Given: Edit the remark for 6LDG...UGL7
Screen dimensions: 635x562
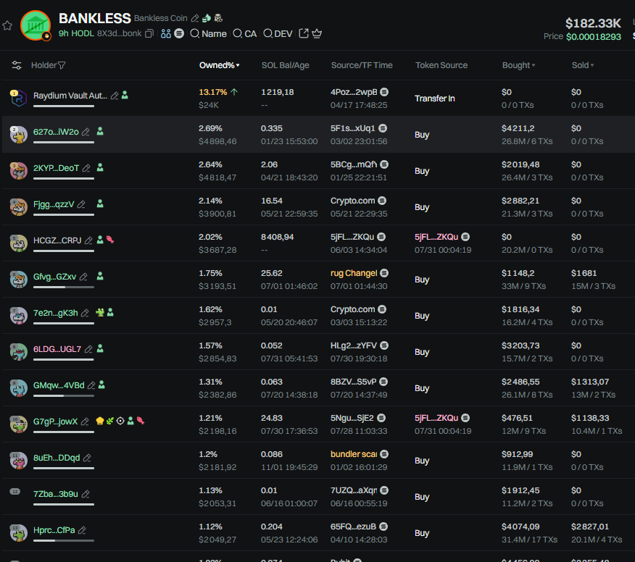Looking at the screenshot, I should coord(88,349).
